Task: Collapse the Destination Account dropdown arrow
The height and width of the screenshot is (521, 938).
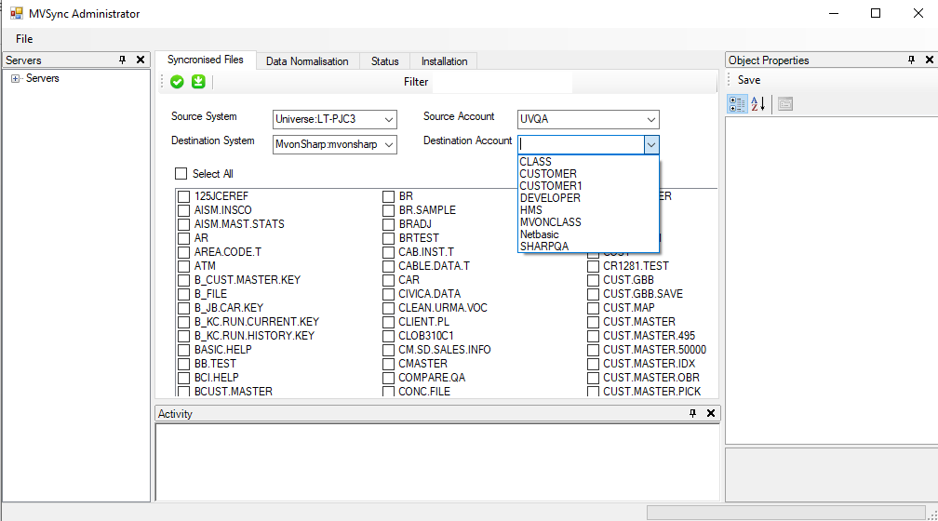Action: [650, 145]
